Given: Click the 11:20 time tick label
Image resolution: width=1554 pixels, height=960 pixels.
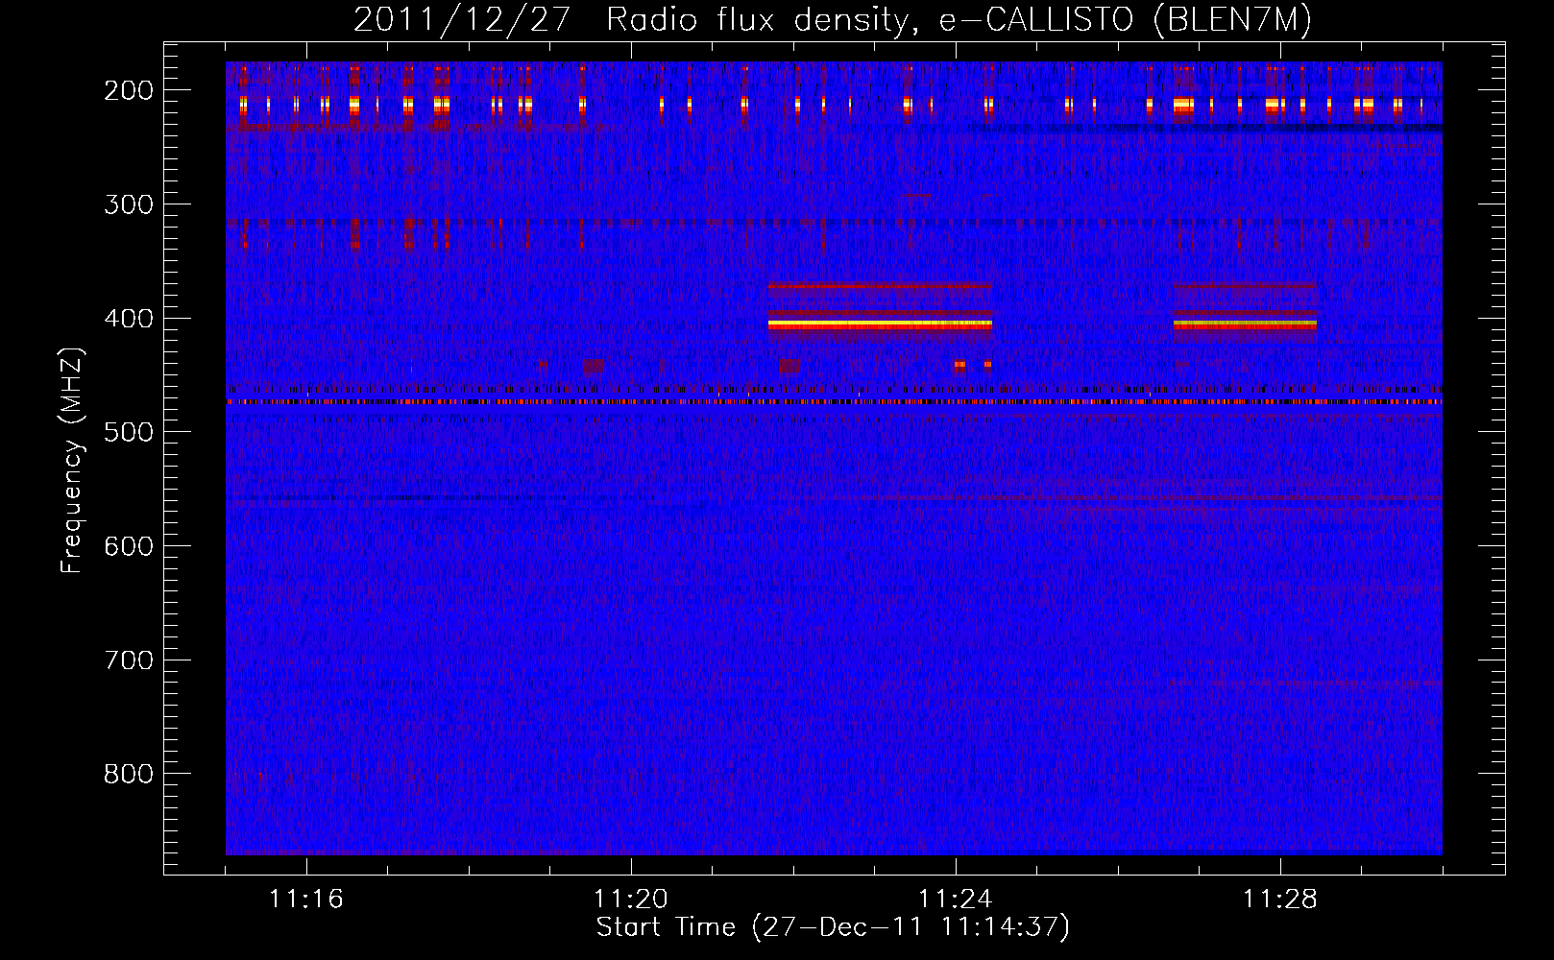Looking at the screenshot, I should pos(631,900).
